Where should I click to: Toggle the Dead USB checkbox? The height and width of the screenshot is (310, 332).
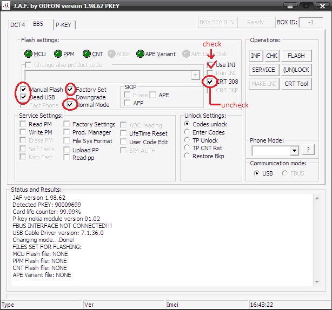(x=23, y=97)
